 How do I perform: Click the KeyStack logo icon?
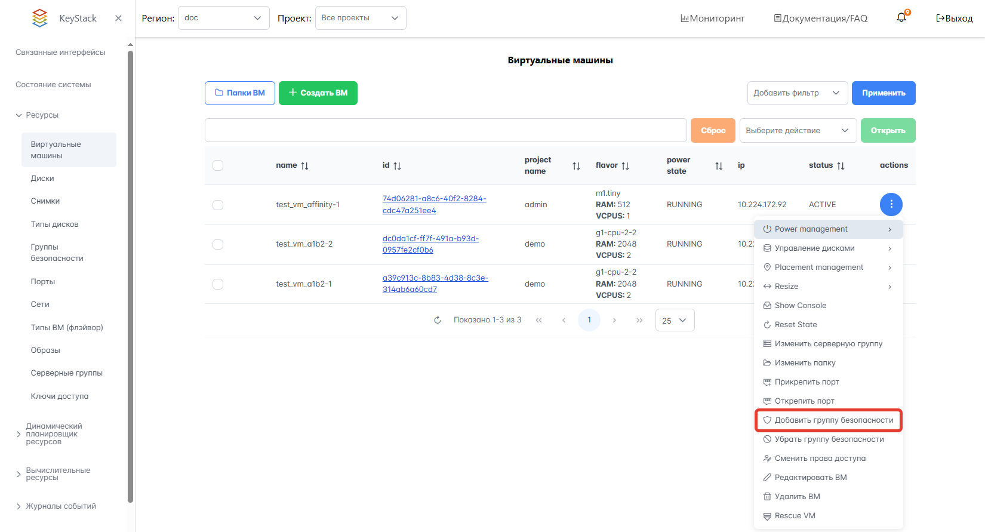point(40,18)
